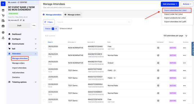Click the blue plus icon in left rail
Image resolution: width=194 pixels, height=104 pixels.
click(x=3, y=4)
